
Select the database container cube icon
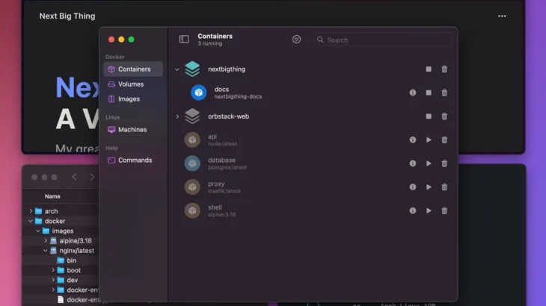pos(192,163)
